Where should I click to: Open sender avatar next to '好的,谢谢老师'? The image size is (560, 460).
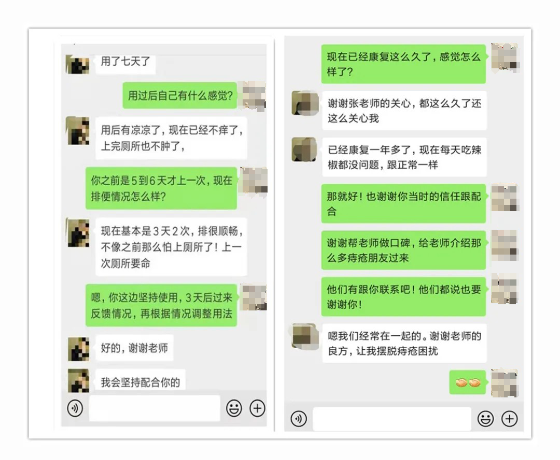point(79,349)
